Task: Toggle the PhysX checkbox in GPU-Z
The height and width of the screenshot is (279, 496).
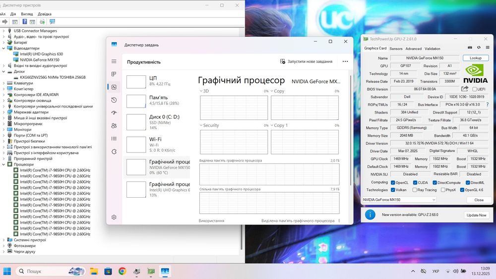Action: [443, 190]
